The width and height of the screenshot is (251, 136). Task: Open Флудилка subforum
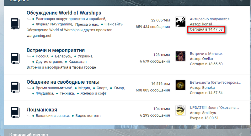tap(45, 93)
